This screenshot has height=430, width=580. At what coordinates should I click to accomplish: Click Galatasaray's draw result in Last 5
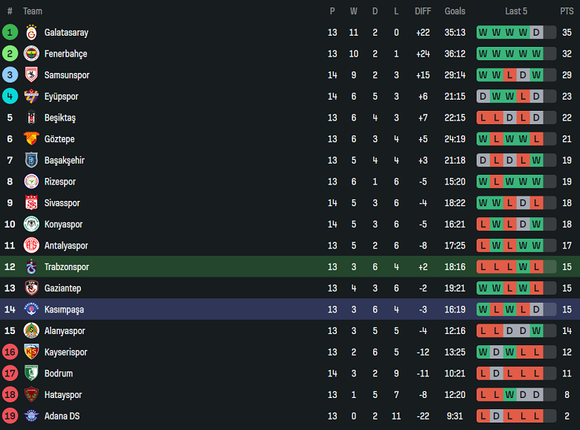pyautogui.click(x=536, y=33)
